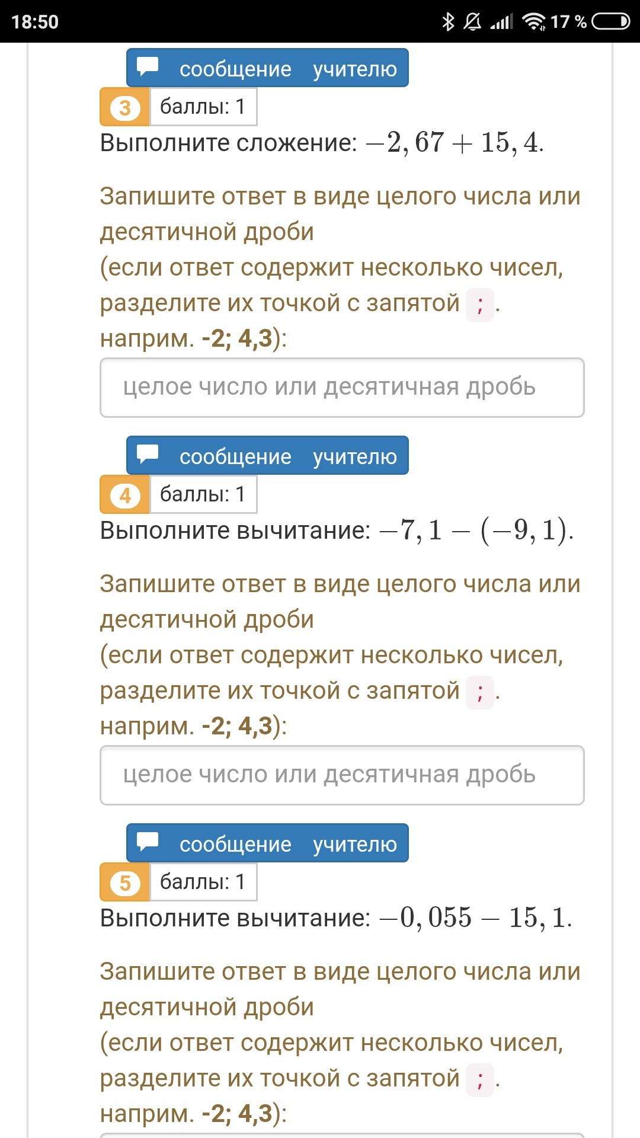Screen dimensions: 640x1138
Task: Tap the speech bubble icon above question 4
Action: 148,453
